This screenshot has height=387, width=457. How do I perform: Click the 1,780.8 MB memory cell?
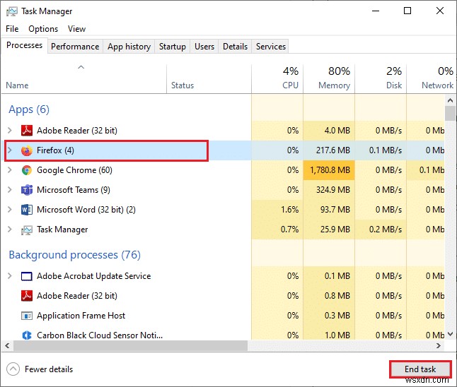[329, 170]
